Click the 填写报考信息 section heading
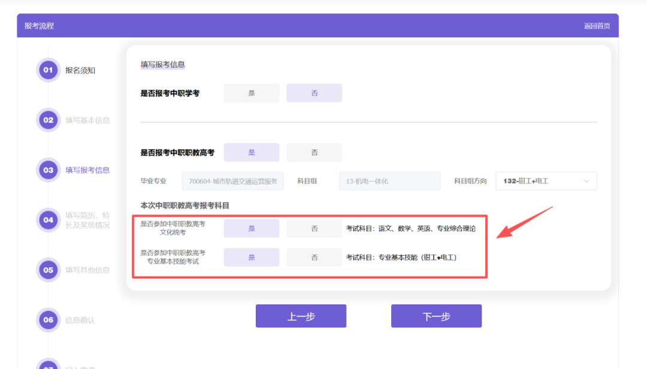The width and height of the screenshot is (647, 369). click(x=162, y=64)
